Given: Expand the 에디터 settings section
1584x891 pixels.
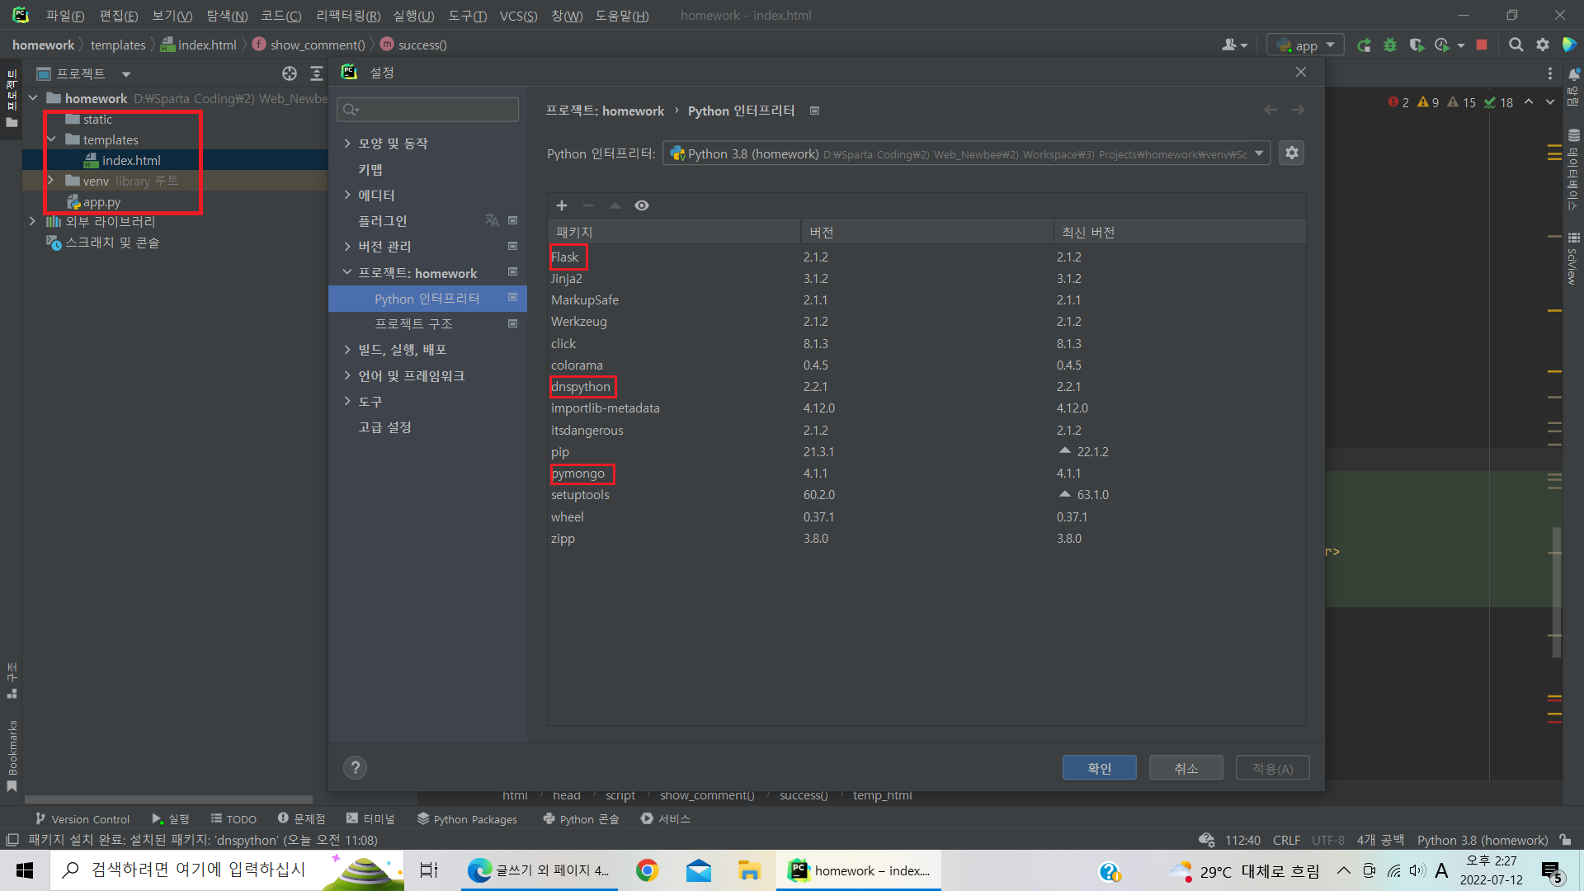Looking at the screenshot, I should point(347,196).
